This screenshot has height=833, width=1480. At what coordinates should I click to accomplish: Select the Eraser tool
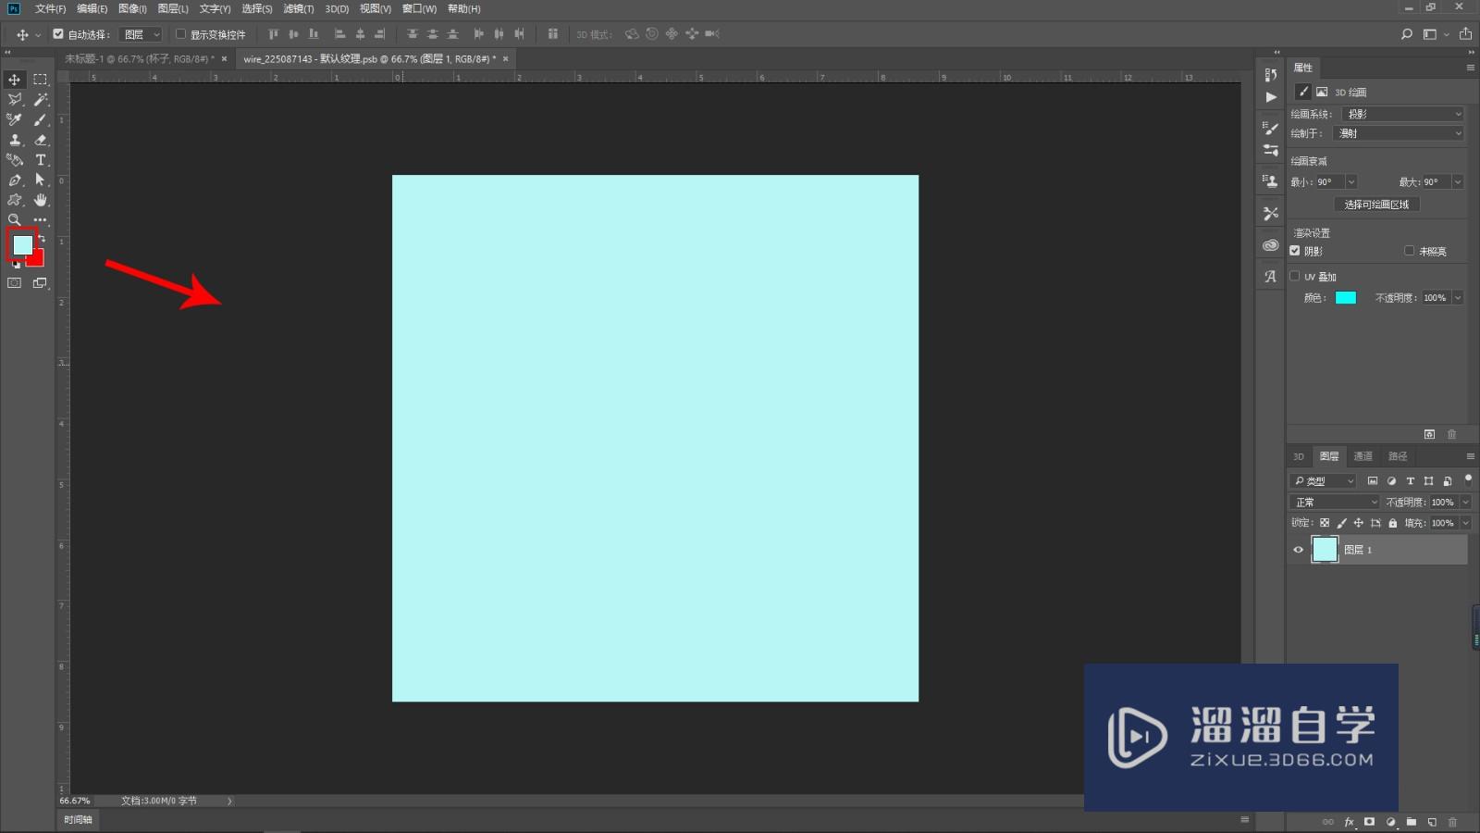pos(41,140)
